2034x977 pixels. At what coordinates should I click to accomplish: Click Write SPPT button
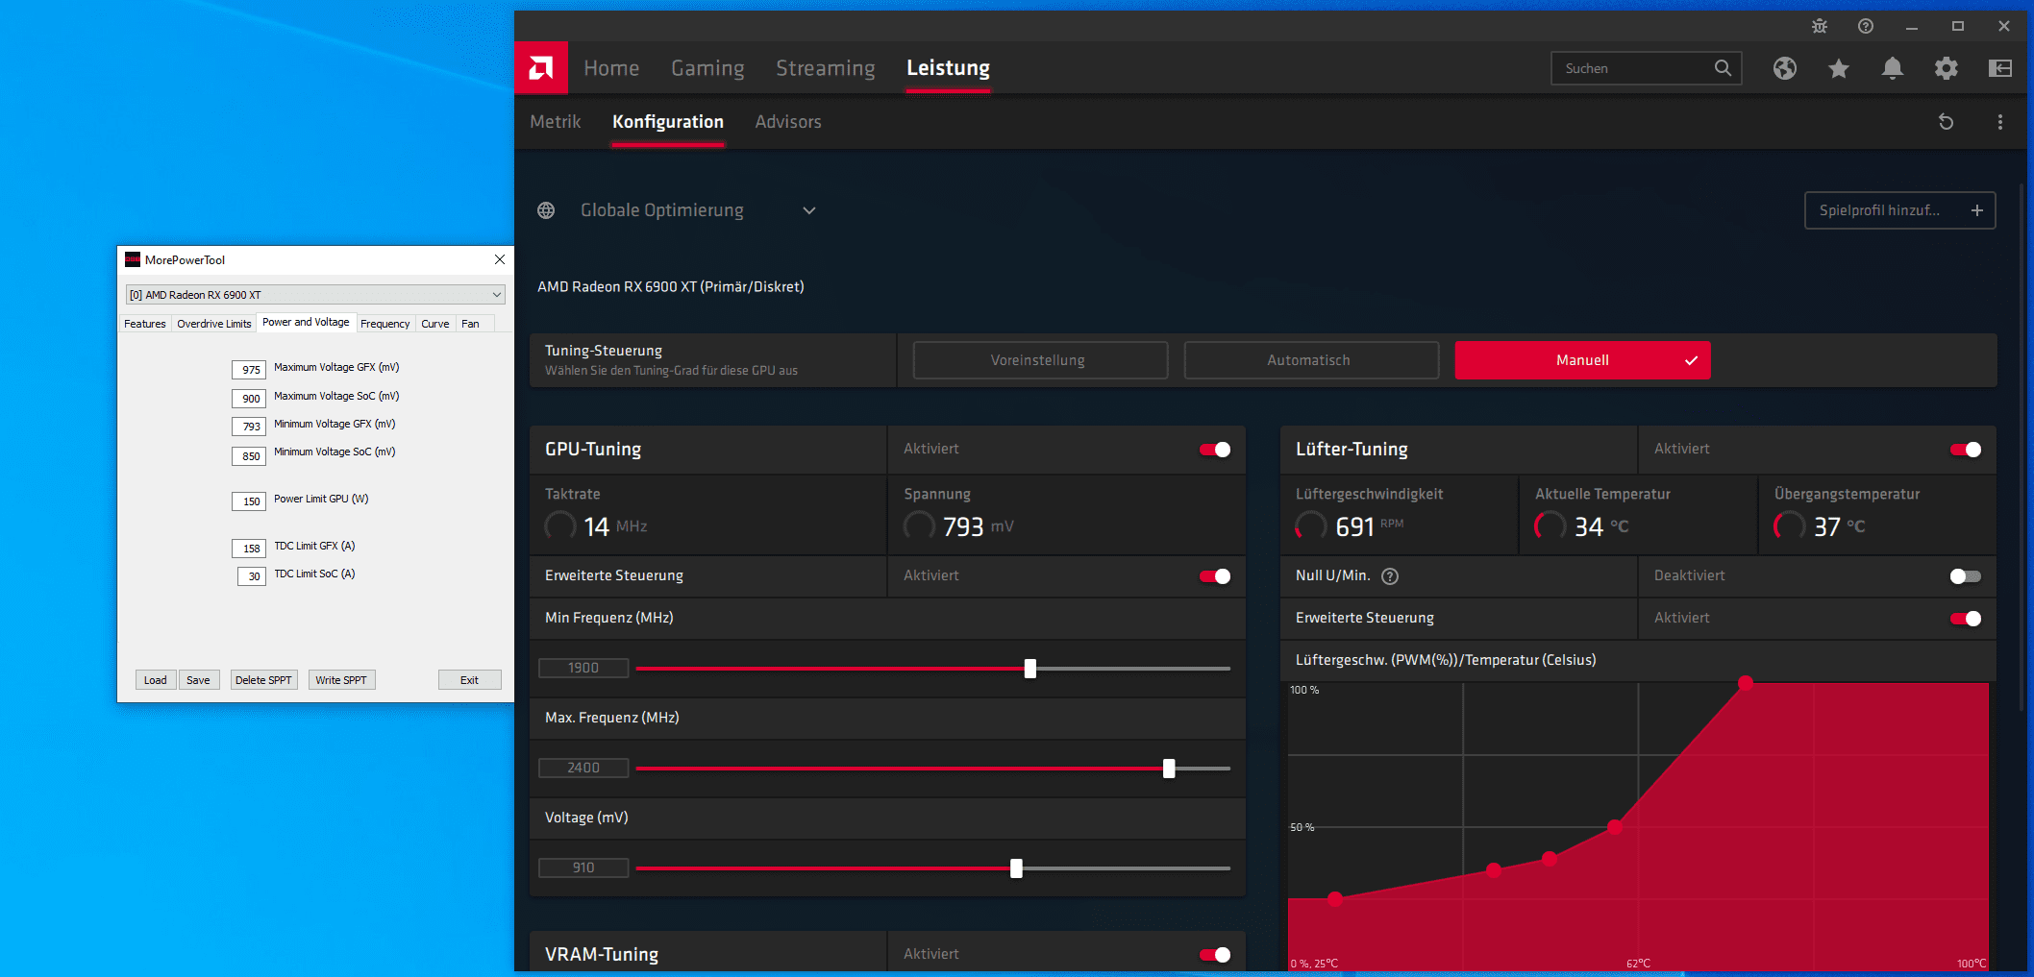coord(341,680)
